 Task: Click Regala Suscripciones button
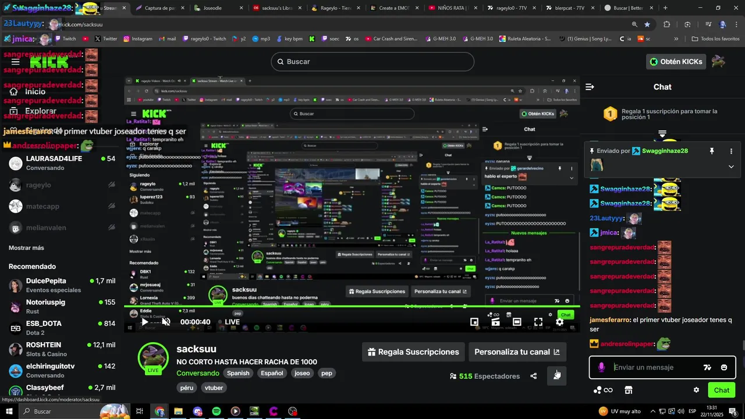[413, 352]
